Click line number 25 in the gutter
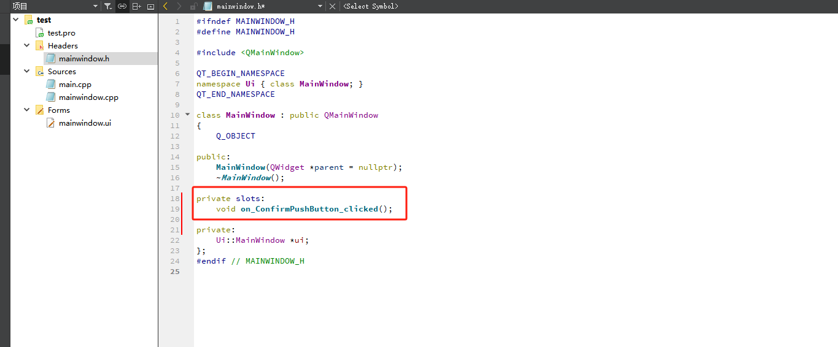Viewport: 838px width, 347px height. click(176, 271)
